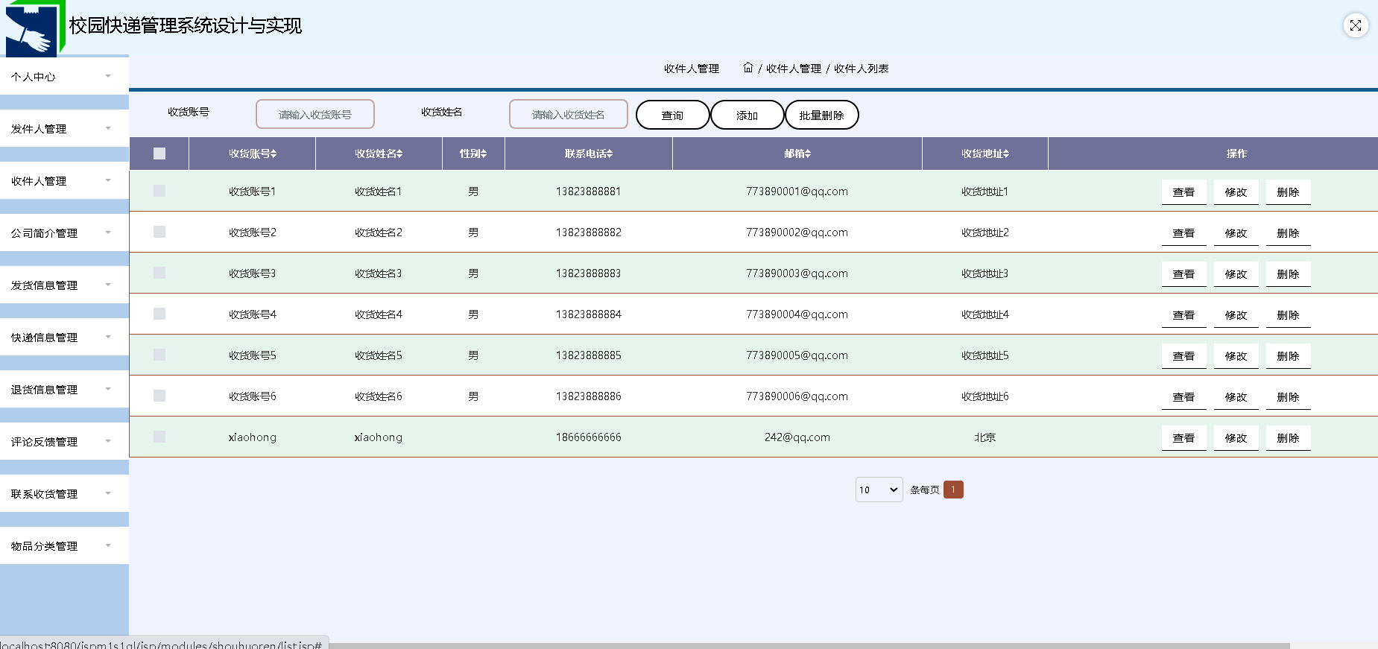Click 修改 for 收货账号3 row
Screen dimensions: 1378x649
[x=1236, y=273]
